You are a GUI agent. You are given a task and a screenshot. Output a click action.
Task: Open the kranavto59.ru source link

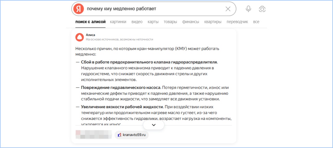coord(132,135)
